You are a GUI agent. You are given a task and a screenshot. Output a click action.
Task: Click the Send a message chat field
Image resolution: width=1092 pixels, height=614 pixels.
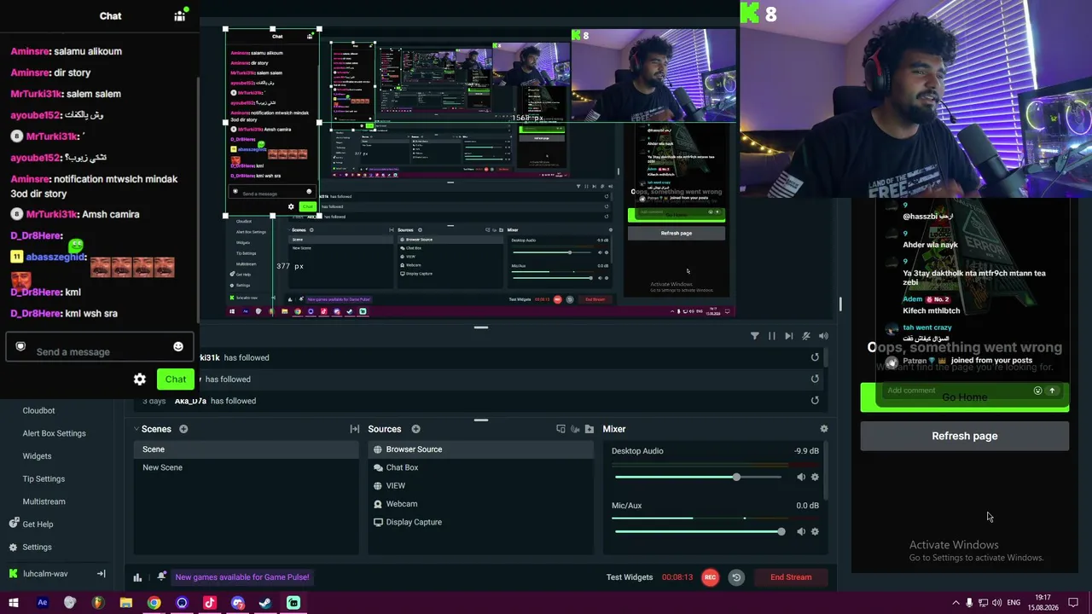(x=99, y=347)
